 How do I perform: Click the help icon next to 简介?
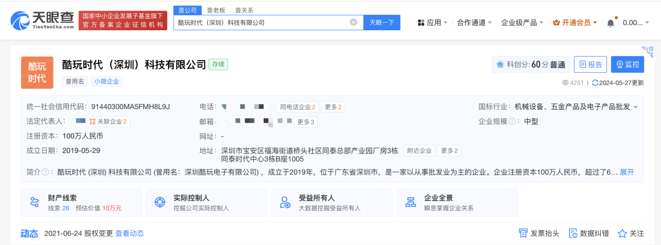click(45, 172)
